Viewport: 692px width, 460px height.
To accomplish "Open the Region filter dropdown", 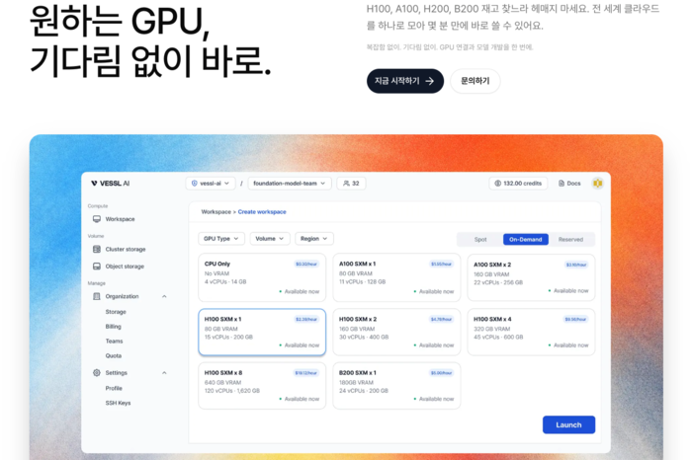I will pos(314,238).
